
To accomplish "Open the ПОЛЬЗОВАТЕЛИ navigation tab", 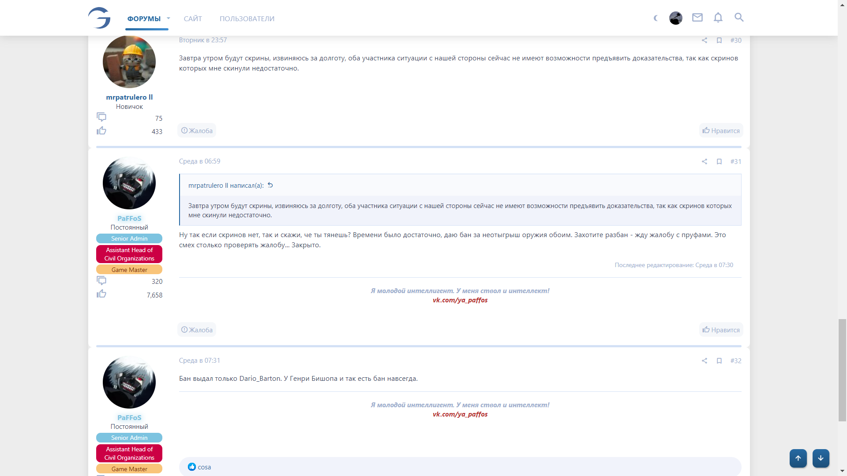I will pos(247,19).
